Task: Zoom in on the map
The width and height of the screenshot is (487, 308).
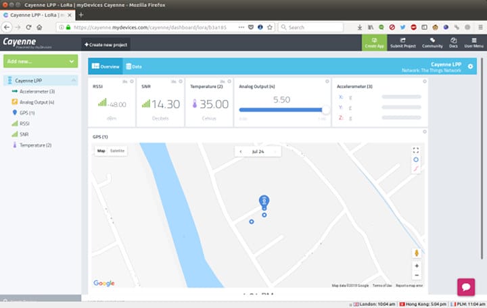Action: (x=417, y=266)
